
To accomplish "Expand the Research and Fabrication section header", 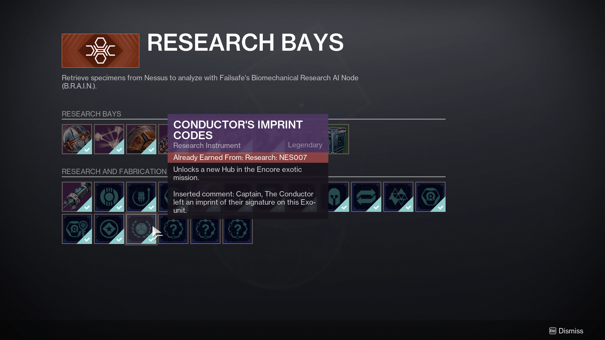I will (x=114, y=171).
